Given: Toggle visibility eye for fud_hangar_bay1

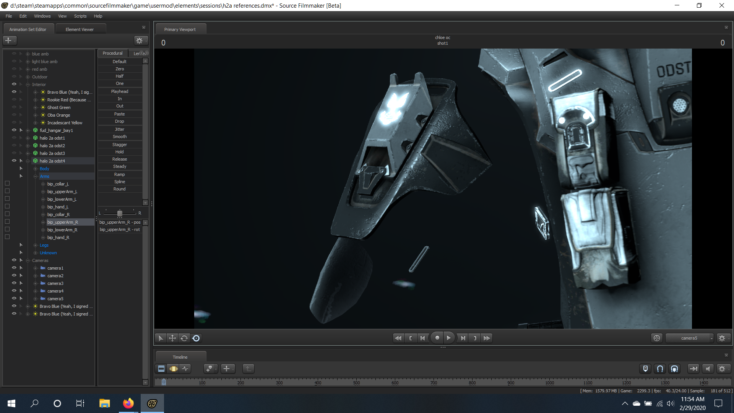Looking at the screenshot, I should coord(14,130).
